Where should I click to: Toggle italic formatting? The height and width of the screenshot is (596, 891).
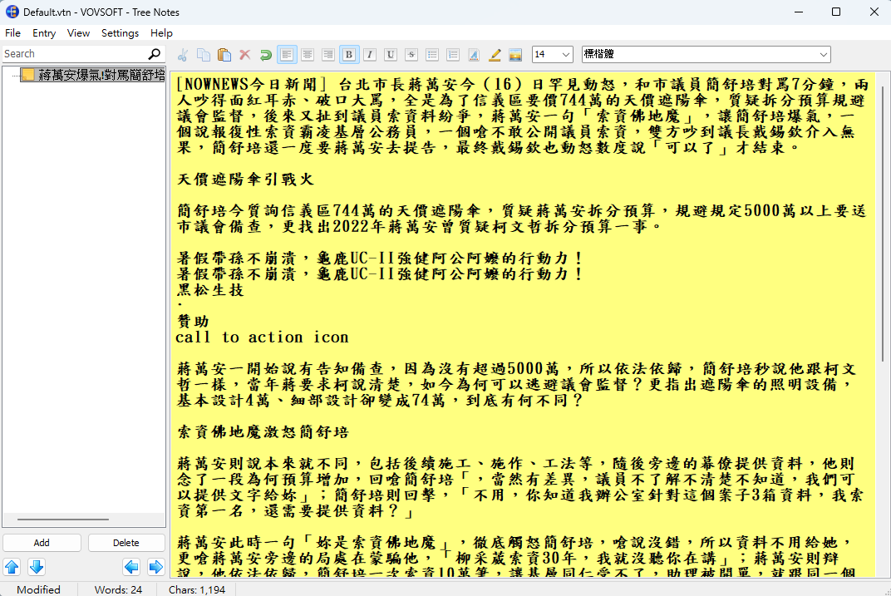(369, 55)
